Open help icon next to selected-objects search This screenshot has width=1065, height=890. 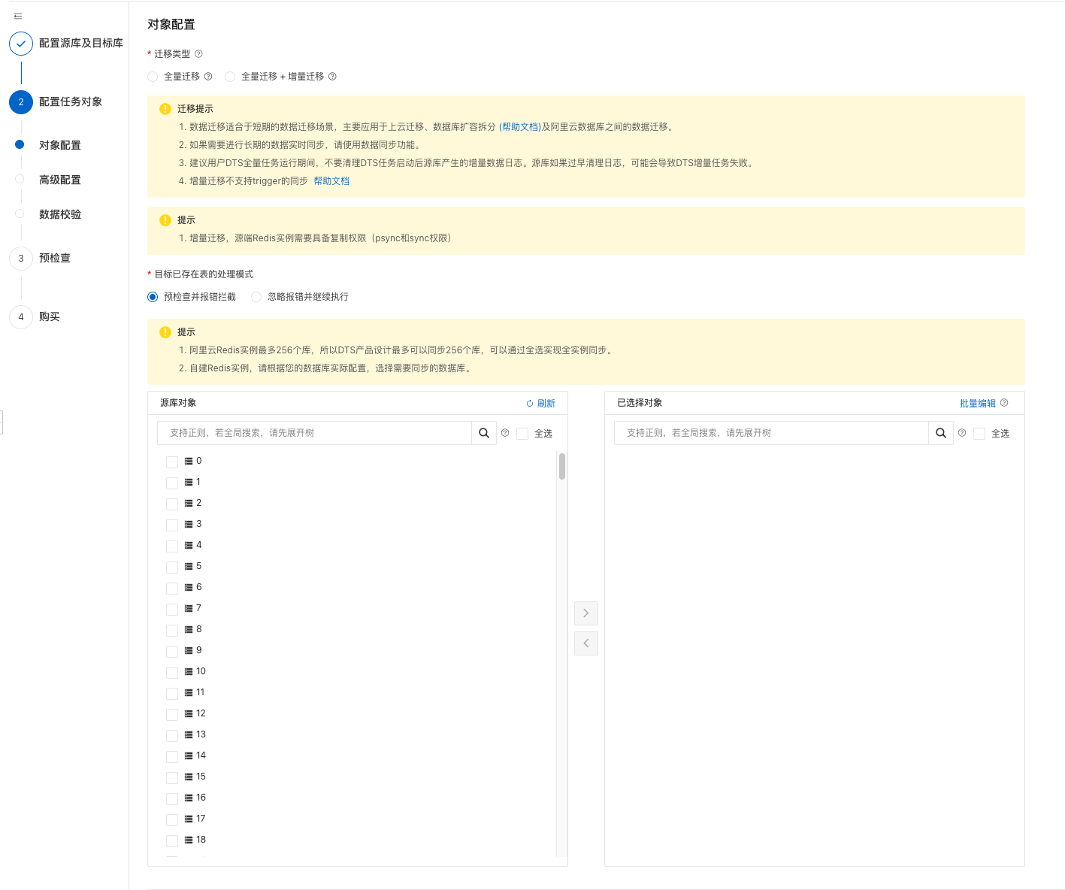tap(962, 433)
